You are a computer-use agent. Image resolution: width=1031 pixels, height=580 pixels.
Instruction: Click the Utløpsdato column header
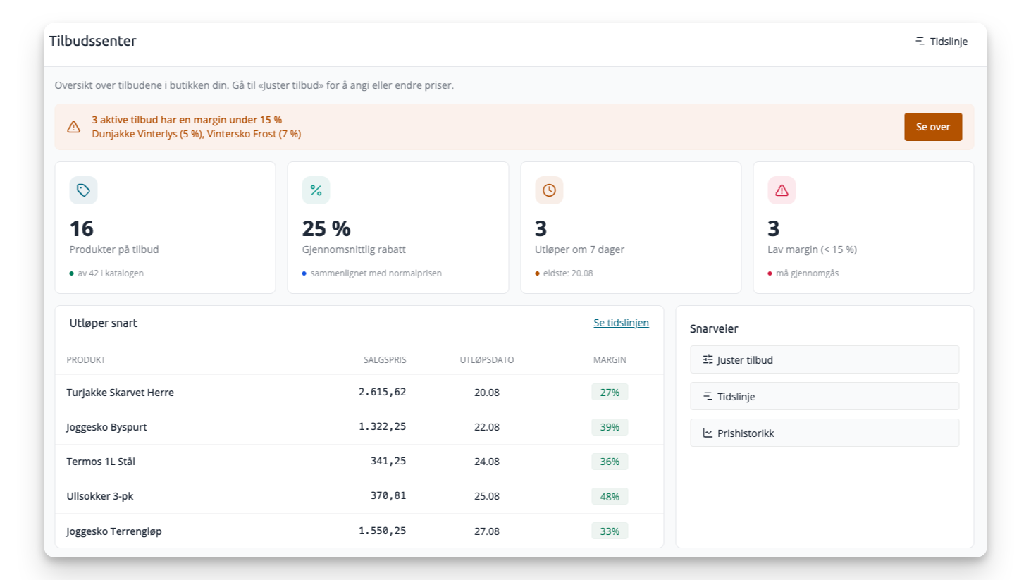point(487,359)
